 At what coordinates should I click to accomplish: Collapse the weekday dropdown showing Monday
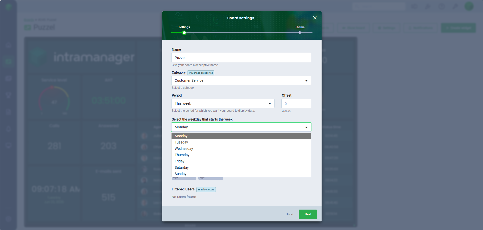[241, 127]
